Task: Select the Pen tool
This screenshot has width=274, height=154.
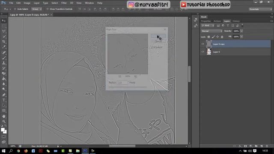Action: tap(4, 95)
